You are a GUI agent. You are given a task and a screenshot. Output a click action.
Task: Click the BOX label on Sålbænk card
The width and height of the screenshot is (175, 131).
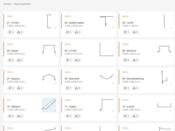(x=9, y=100)
